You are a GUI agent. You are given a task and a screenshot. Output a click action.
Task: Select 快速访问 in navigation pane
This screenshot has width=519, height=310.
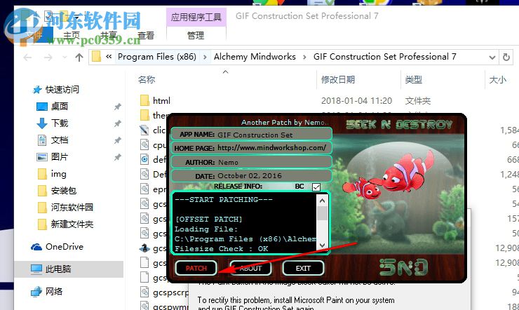coord(62,89)
